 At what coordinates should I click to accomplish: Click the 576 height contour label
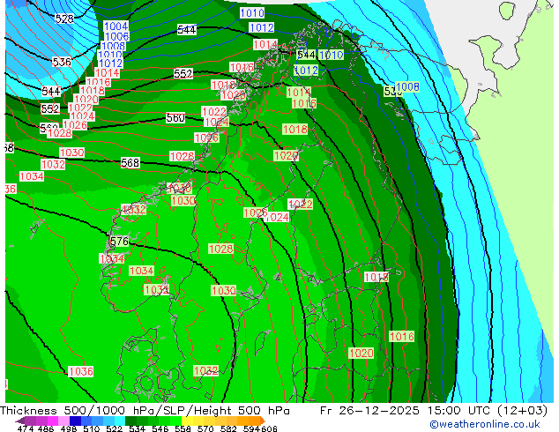click(119, 242)
